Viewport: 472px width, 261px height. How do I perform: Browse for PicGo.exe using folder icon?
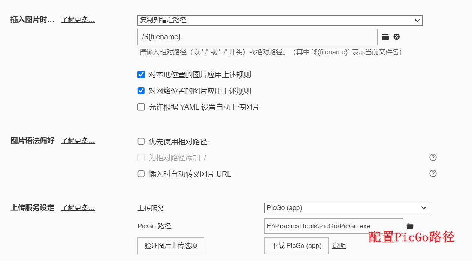tap(410, 226)
